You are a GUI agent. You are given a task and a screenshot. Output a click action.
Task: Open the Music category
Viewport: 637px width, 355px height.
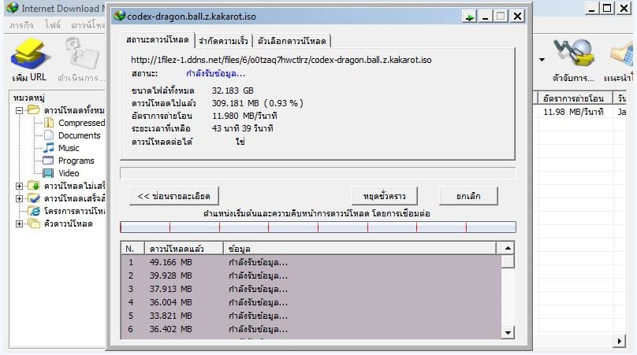pyautogui.click(x=69, y=148)
